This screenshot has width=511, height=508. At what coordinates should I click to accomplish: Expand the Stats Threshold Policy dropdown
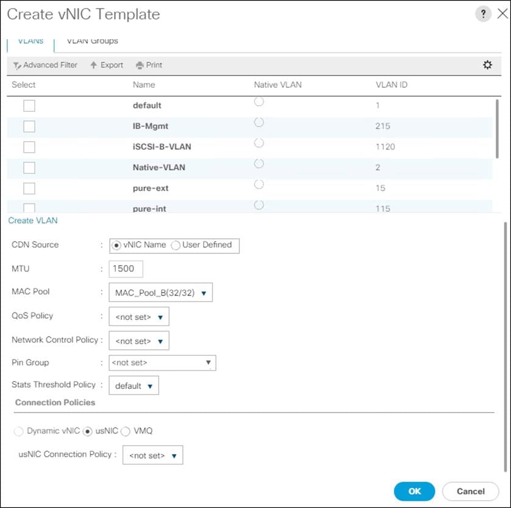click(134, 386)
